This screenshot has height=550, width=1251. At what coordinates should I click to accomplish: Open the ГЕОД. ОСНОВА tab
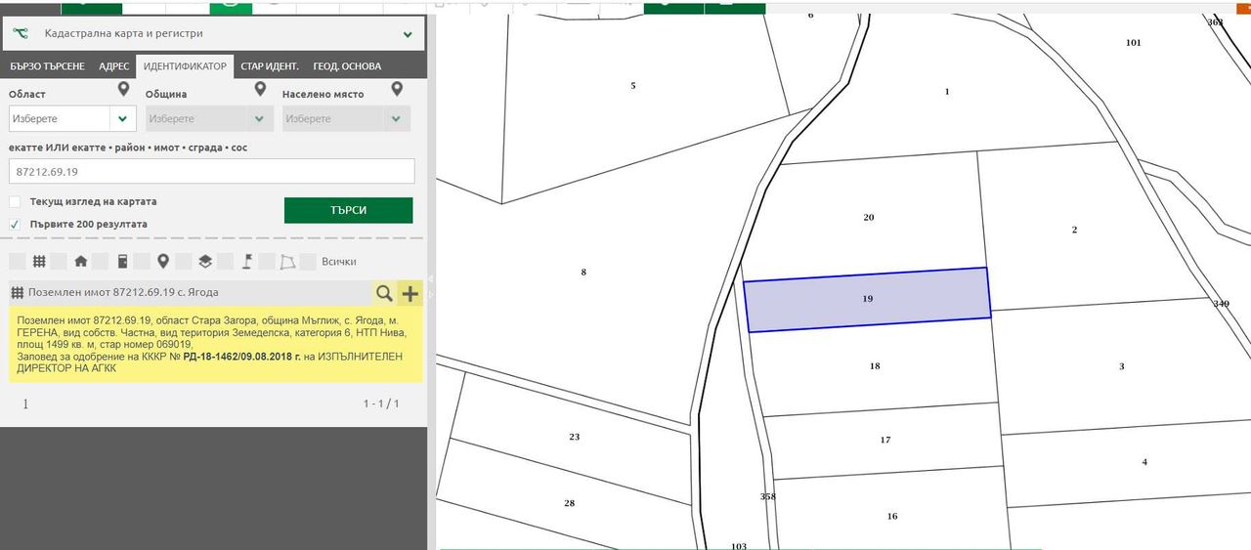(x=347, y=66)
